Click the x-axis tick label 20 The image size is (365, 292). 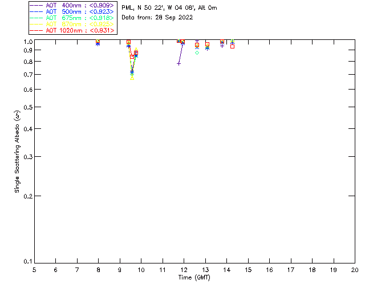pos(355,270)
